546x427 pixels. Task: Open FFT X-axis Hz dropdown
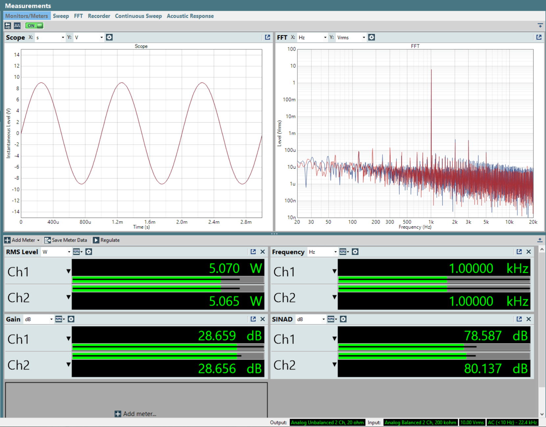pos(312,37)
